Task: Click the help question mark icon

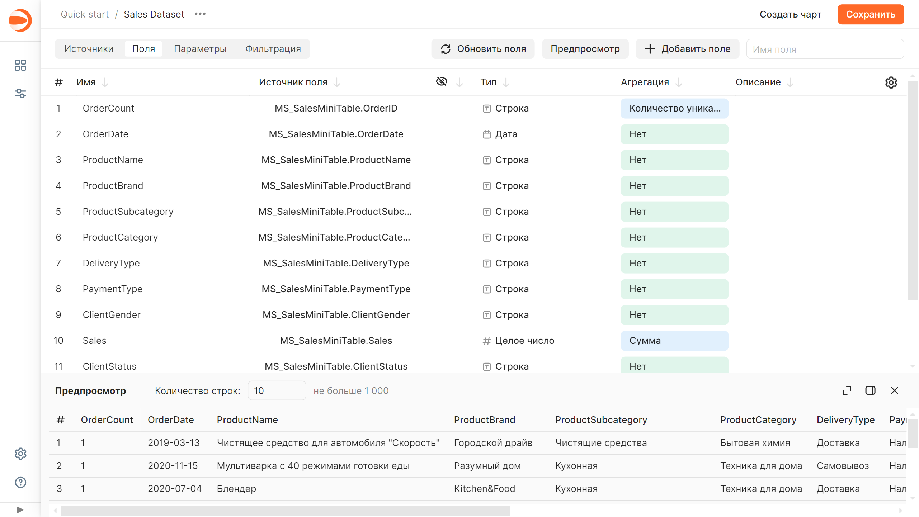Action: [20, 482]
